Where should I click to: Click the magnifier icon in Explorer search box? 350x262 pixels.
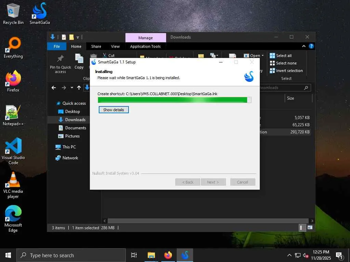[x=306, y=88]
